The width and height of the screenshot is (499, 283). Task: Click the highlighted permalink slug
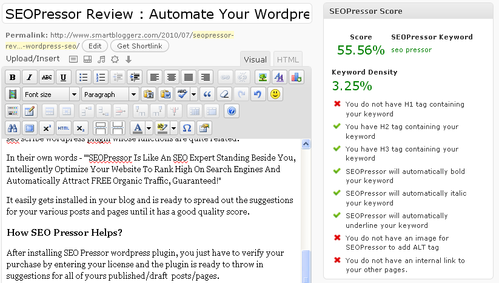(x=213, y=35)
